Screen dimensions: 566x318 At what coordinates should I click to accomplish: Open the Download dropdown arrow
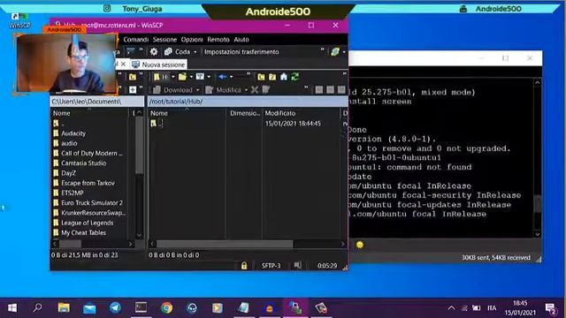point(197,90)
